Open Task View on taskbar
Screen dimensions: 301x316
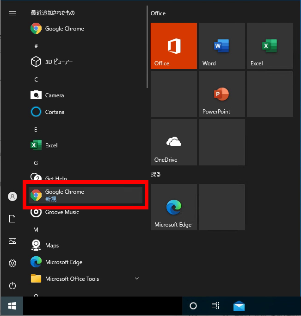point(215,306)
